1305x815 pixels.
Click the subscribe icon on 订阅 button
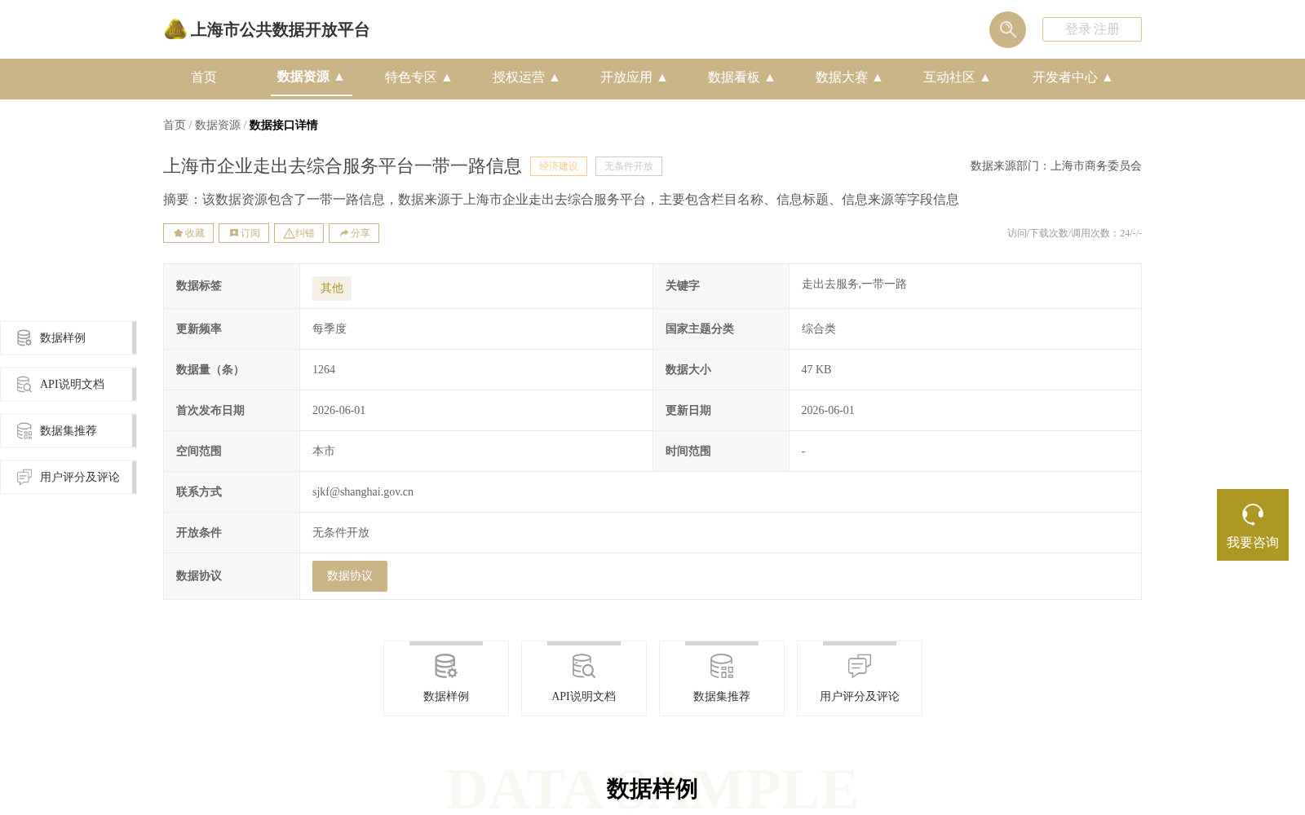[233, 233]
